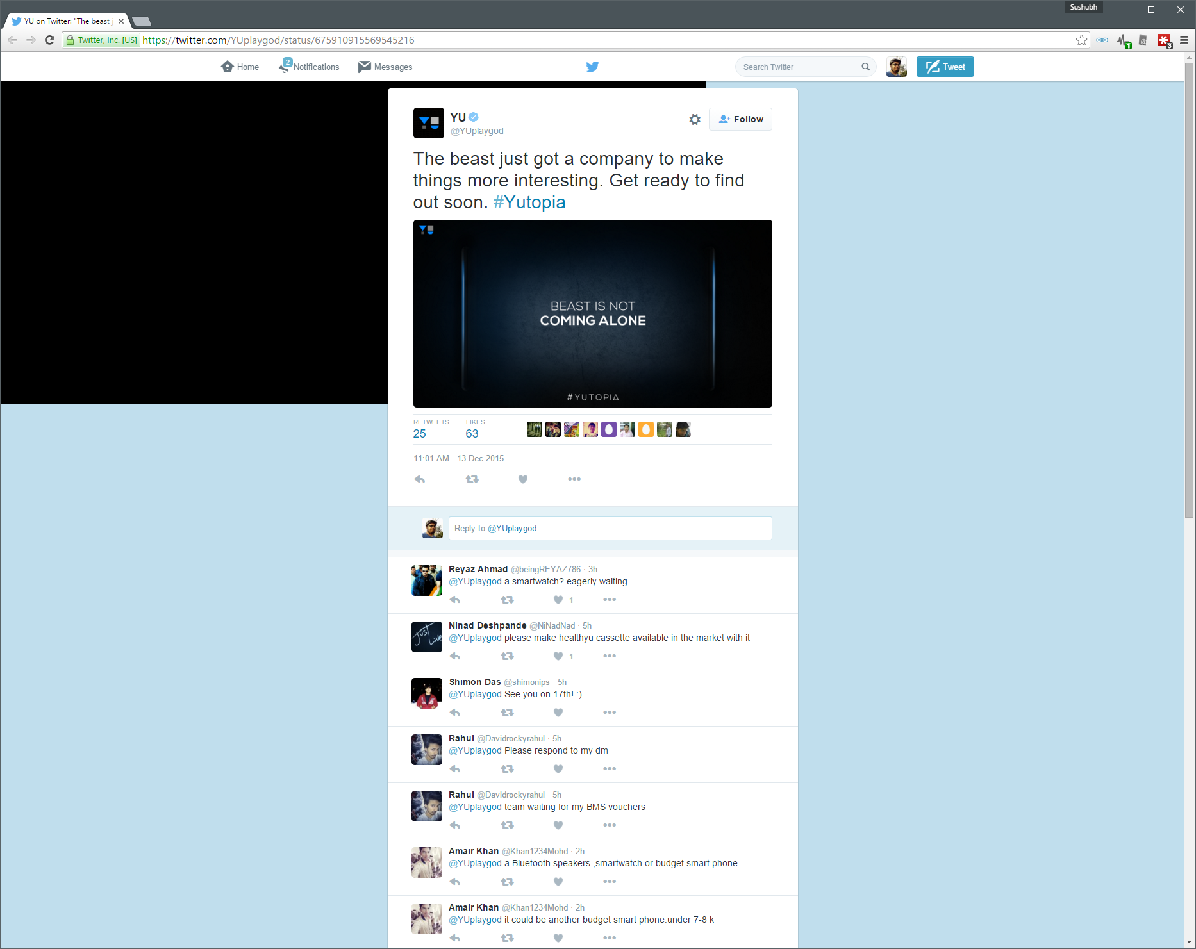Bookmark this page with the star icon
Viewport: 1196px width, 949px height.
pos(1081,40)
